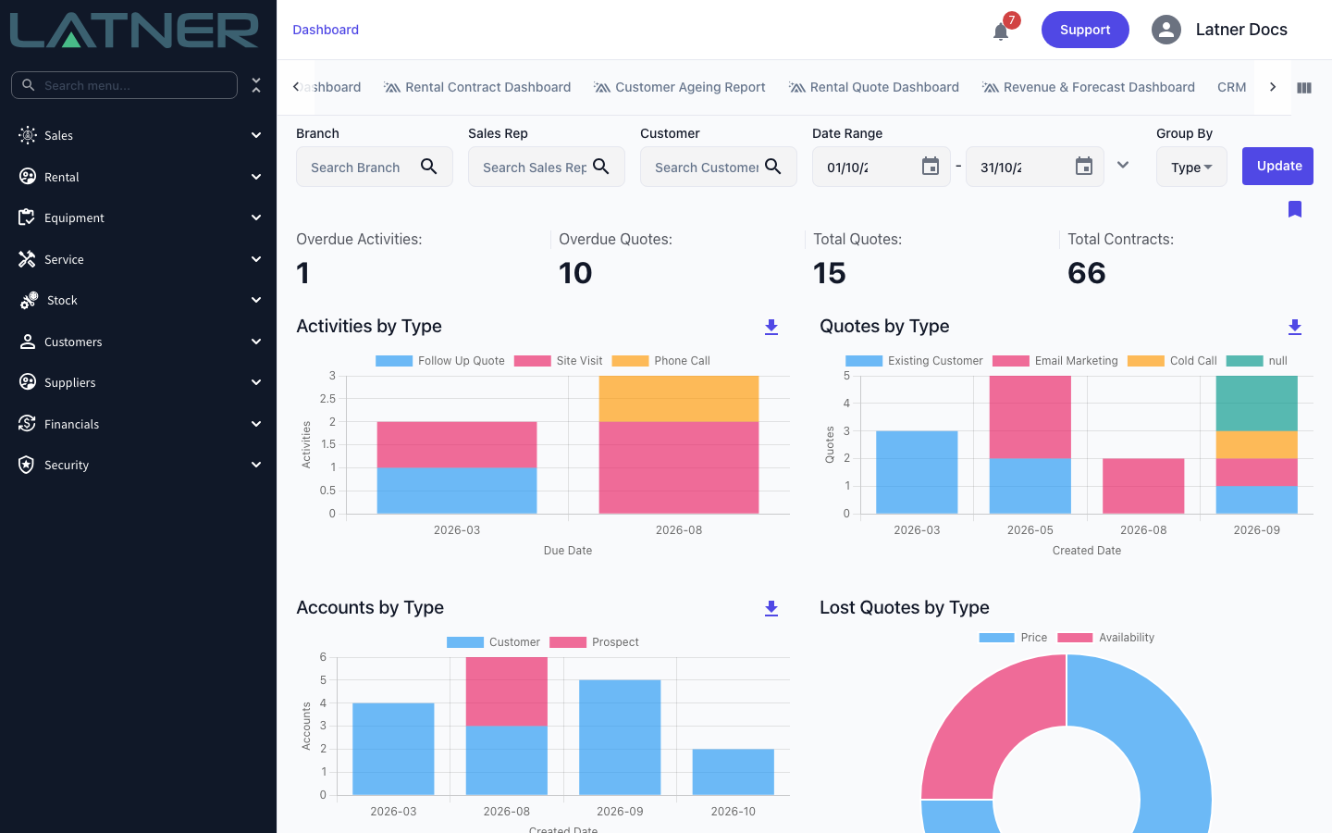Click the Dashboard breadcrumb link
1332x833 pixels.
click(326, 30)
